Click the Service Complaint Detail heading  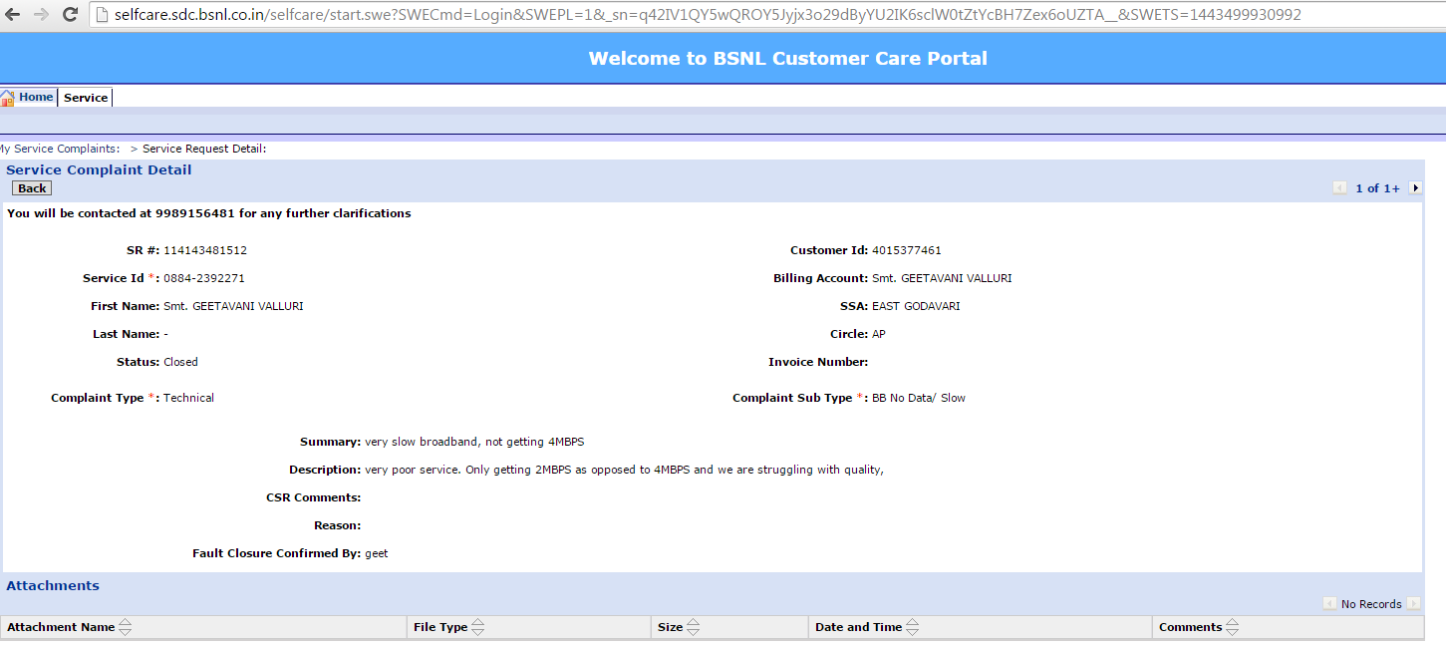99,169
